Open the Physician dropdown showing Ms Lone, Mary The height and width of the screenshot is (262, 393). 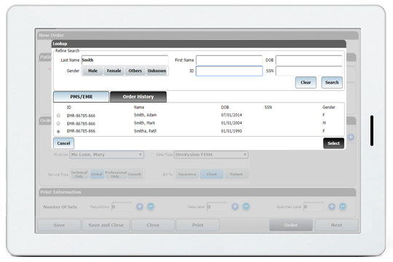click(x=107, y=155)
